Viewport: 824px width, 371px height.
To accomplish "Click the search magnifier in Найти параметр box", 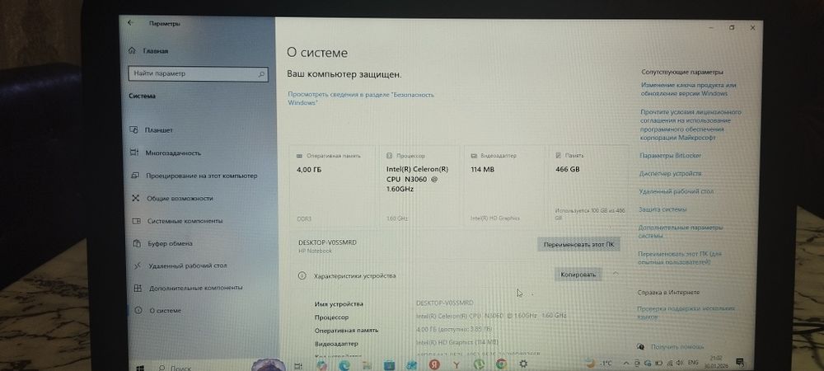I will (261, 74).
